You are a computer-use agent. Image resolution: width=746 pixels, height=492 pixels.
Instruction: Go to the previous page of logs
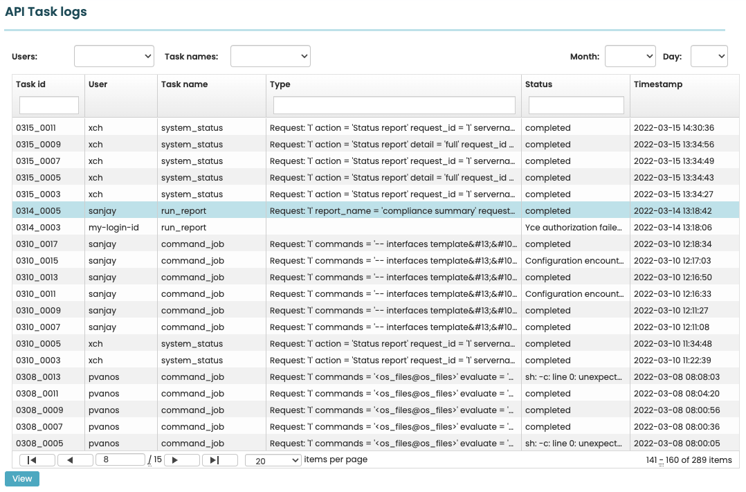tap(75, 460)
